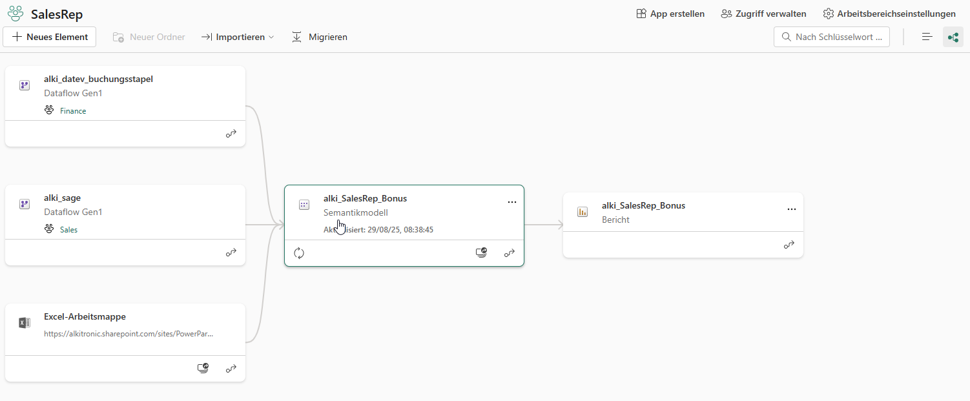Click gateway icon on Semantikmodell card
This screenshot has width=970, height=401.
tap(481, 253)
